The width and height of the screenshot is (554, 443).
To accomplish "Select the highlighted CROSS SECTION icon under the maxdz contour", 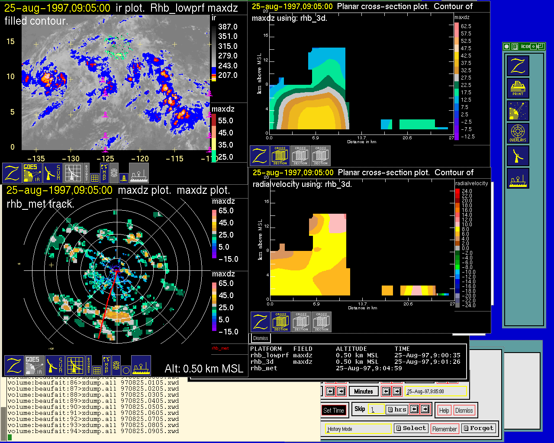I will pos(280,156).
